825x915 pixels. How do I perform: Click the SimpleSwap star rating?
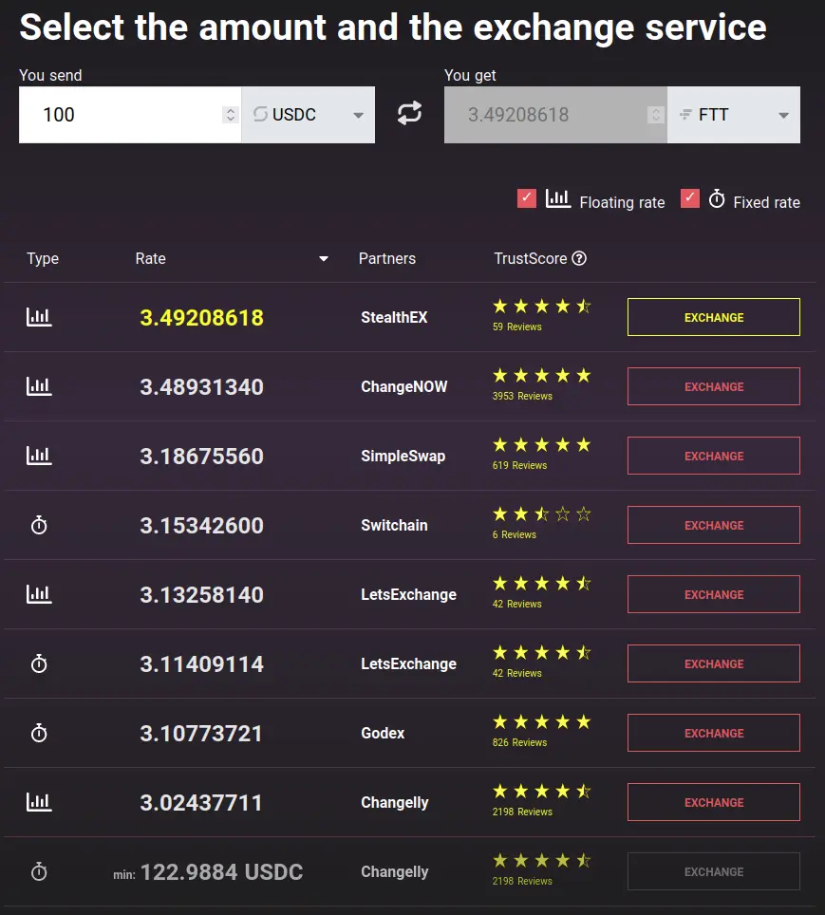[x=541, y=445]
